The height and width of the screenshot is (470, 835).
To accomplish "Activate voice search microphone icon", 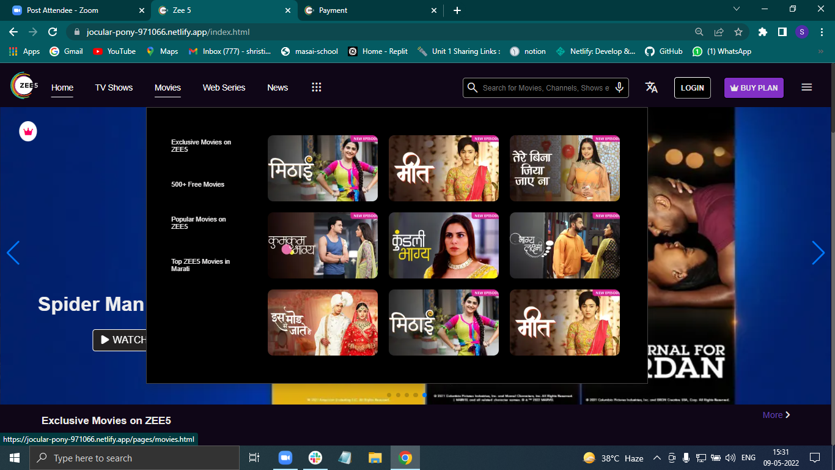I will [x=619, y=88].
